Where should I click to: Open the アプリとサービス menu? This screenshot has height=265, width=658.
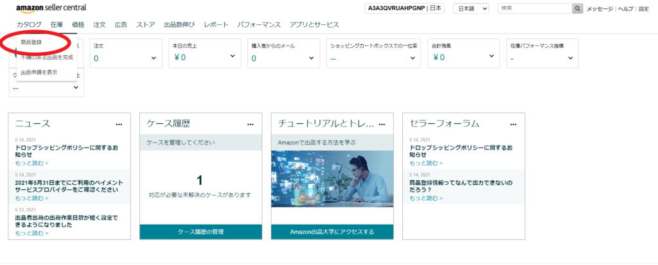click(314, 25)
